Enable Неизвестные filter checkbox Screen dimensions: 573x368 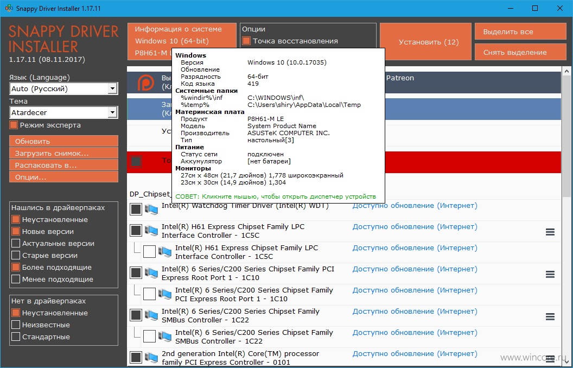16,325
